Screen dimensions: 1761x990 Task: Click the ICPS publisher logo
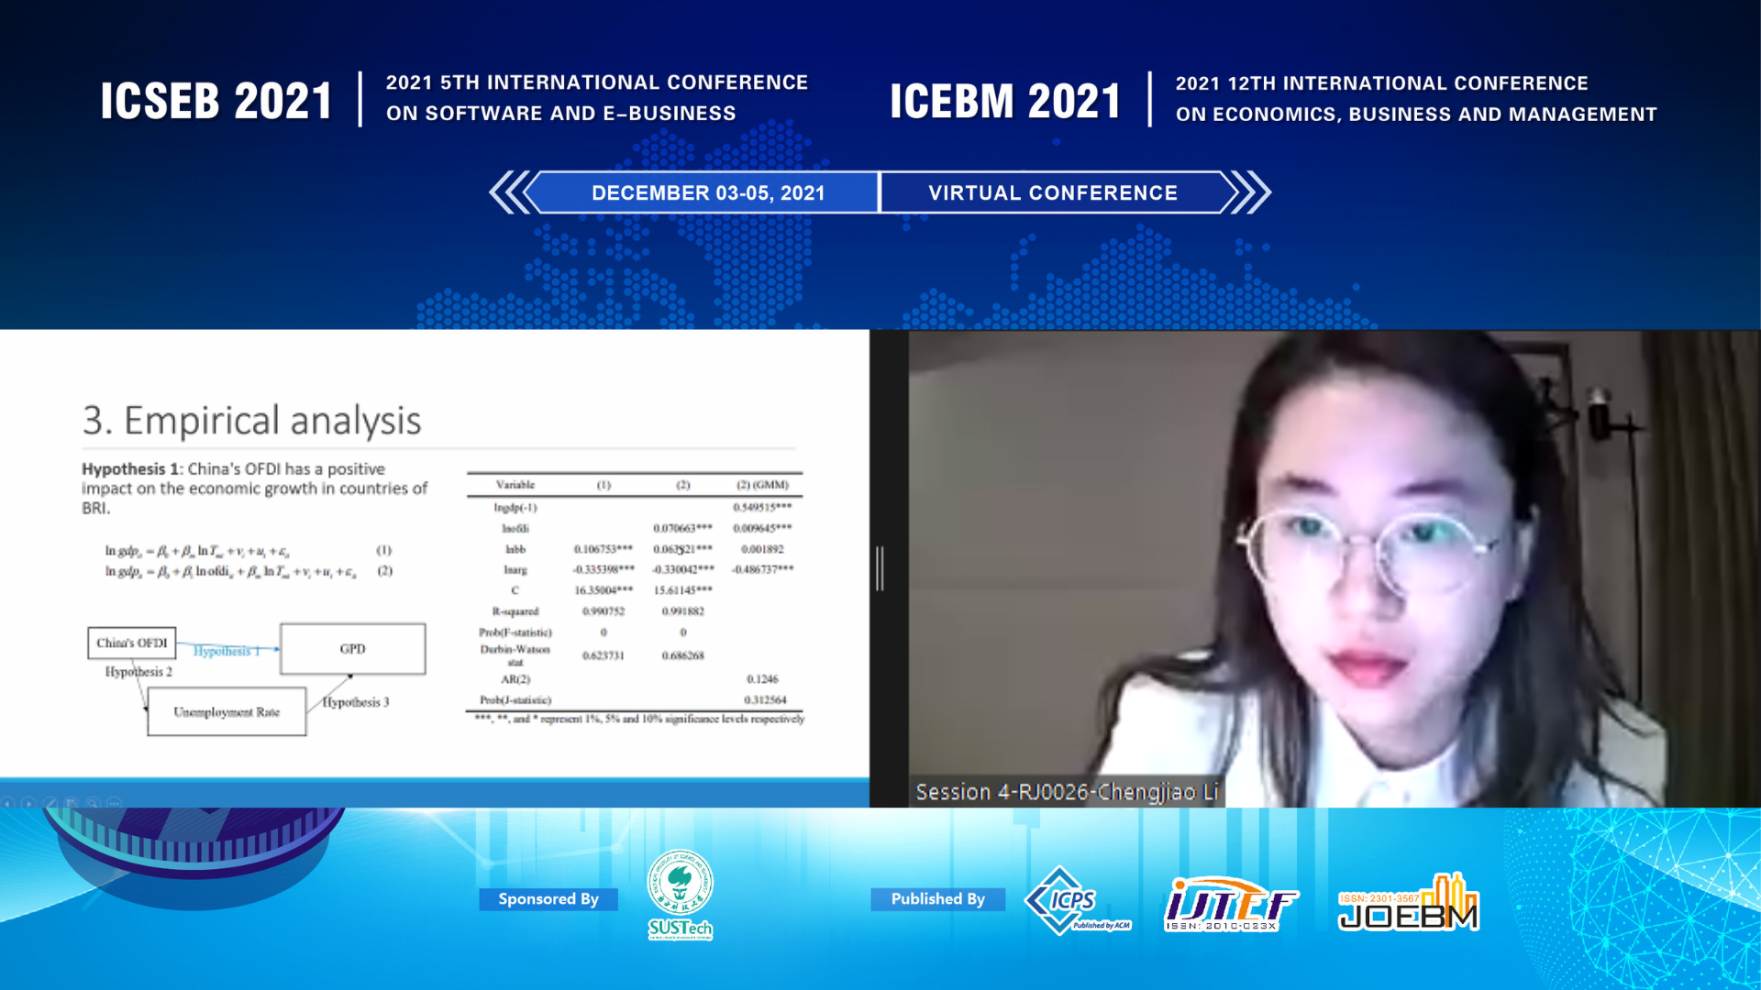(1078, 900)
